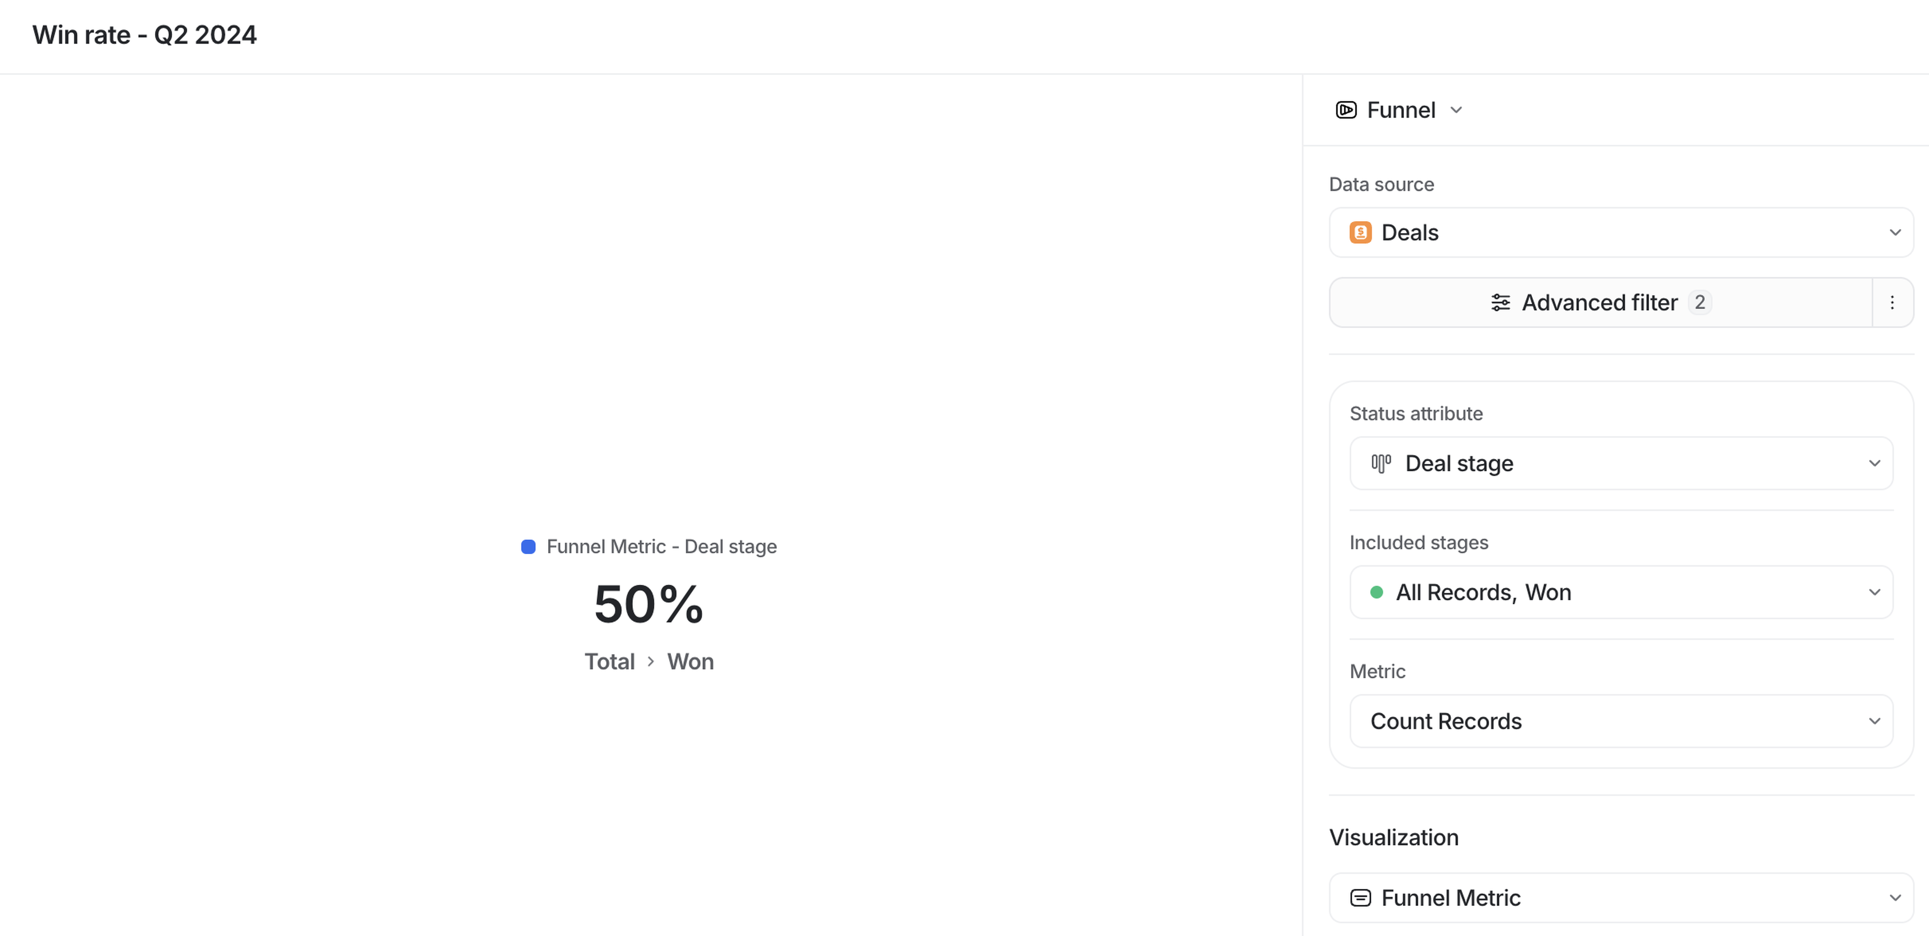1929x936 pixels.
Task: Click the green stage dot indicator
Action: click(x=1375, y=592)
